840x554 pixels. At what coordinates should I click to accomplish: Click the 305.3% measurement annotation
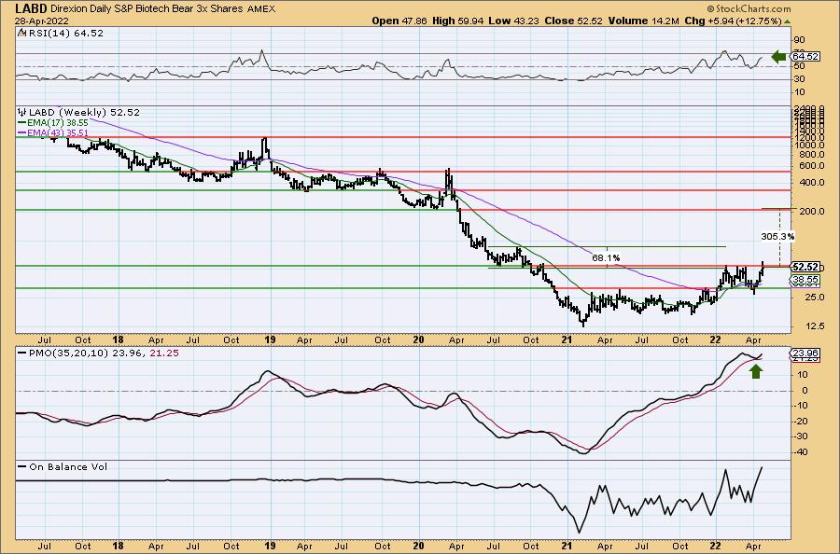click(777, 236)
